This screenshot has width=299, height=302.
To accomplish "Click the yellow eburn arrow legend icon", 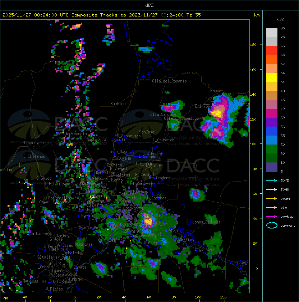I will click(x=272, y=199).
